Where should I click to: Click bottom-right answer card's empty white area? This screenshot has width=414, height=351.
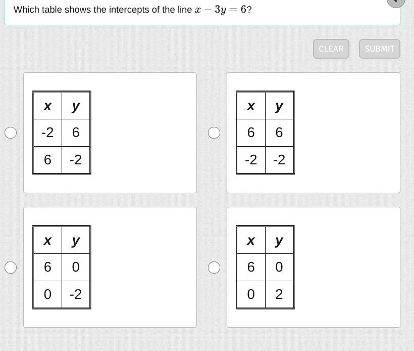pyautogui.click(x=347, y=267)
